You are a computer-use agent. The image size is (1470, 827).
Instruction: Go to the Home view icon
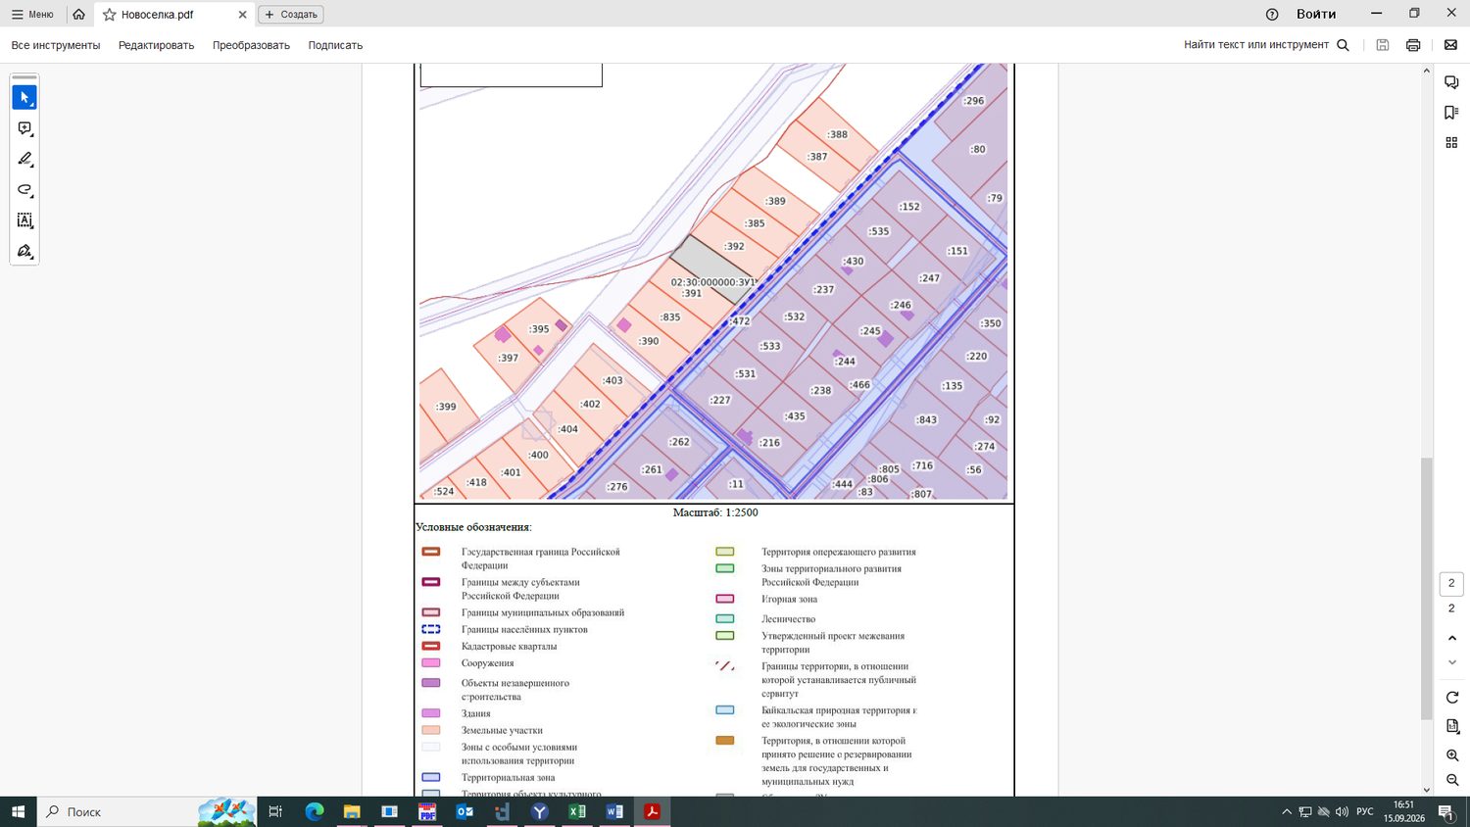[78, 15]
